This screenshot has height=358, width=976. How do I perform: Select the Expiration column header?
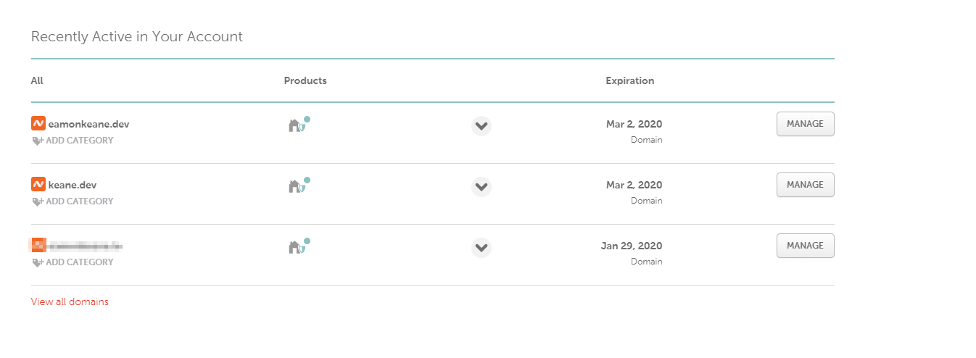tap(630, 80)
